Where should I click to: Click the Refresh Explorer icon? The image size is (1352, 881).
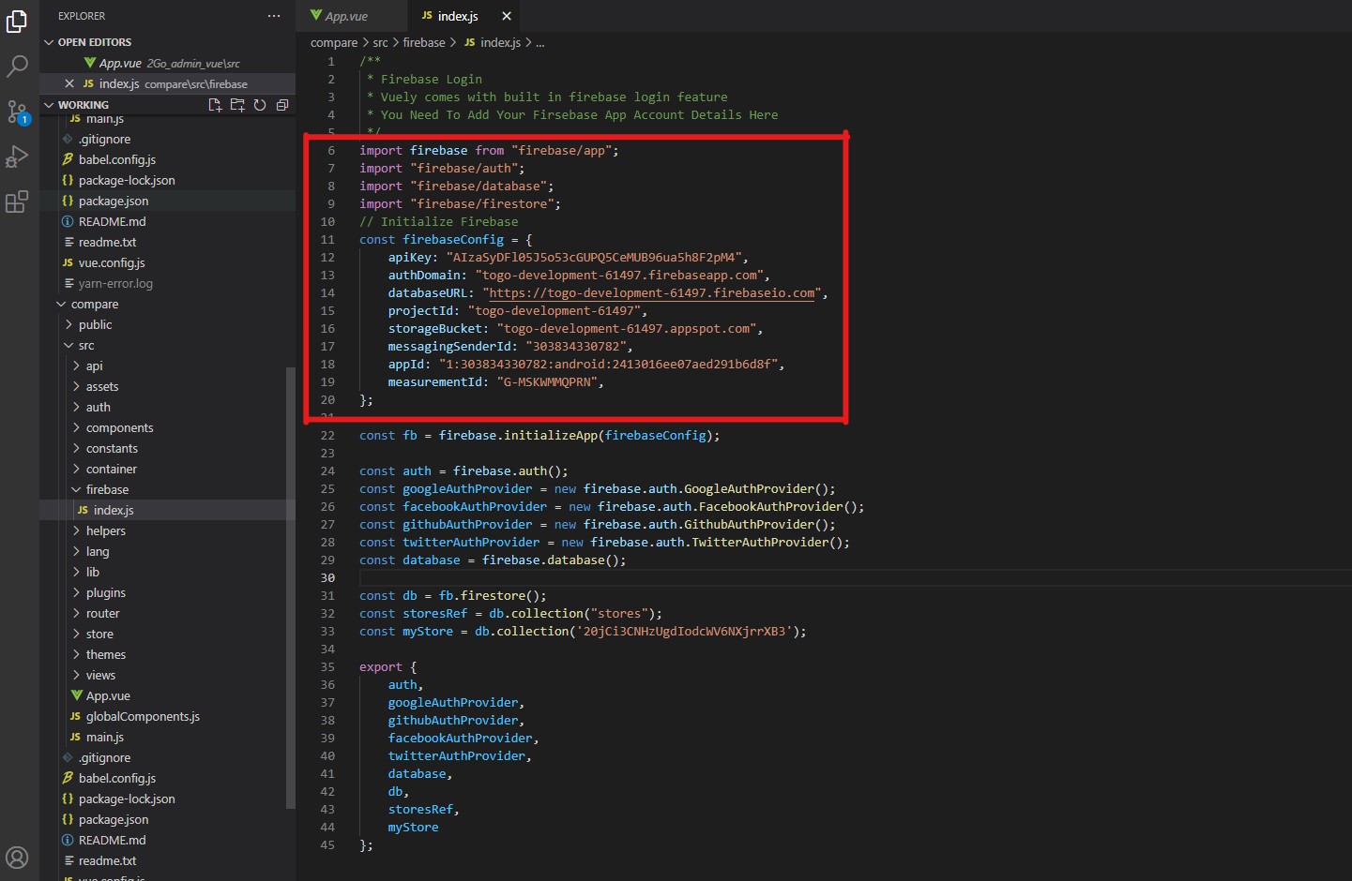[260, 105]
